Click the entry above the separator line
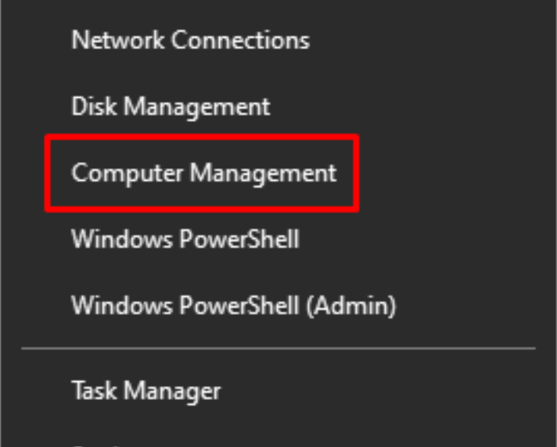This screenshot has width=557, height=447. (233, 305)
